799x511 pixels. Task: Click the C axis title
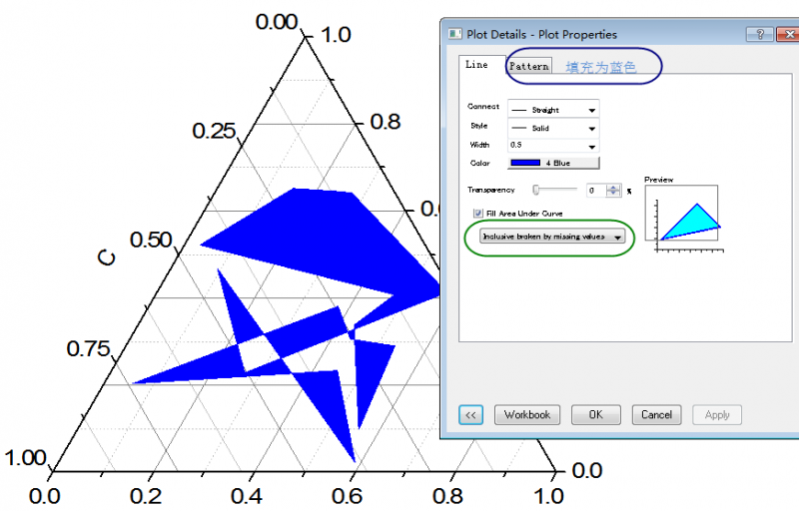tap(107, 258)
